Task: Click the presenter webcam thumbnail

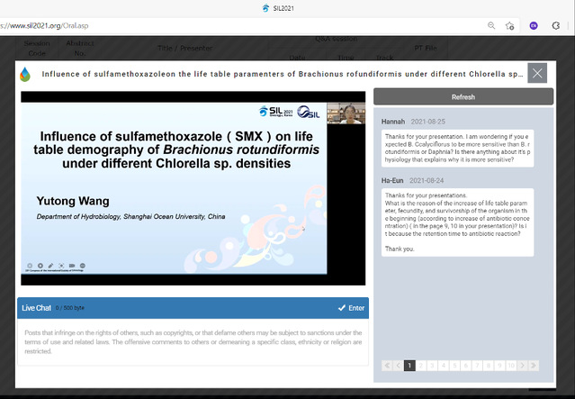Action: pos(344,113)
